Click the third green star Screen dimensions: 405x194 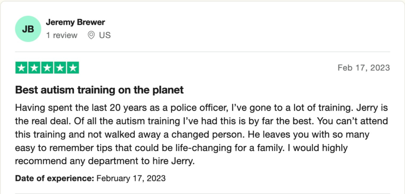tap(47, 68)
